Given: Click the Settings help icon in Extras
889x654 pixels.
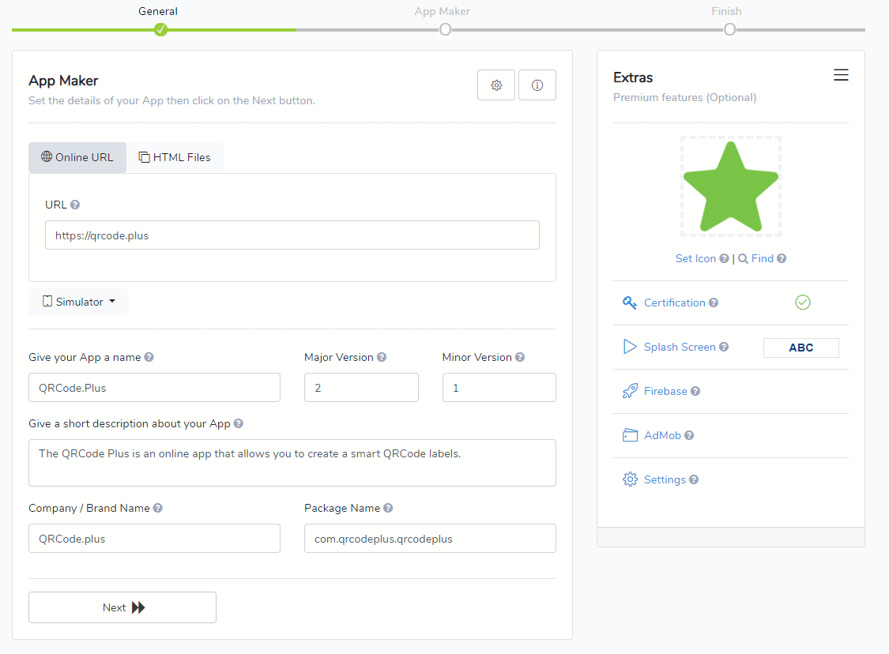Looking at the screenshot, I should click(x=693, y=479).
